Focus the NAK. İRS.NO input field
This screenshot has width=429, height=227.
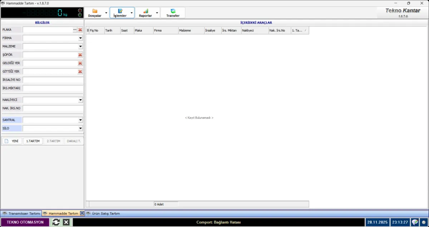pyautogui.click(x=53, y=108)
